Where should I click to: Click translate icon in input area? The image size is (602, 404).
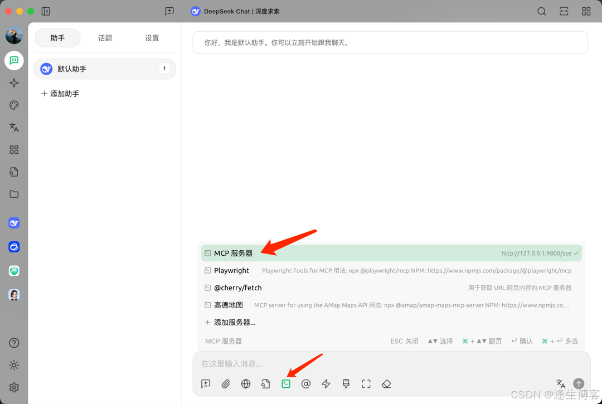[x=561, y=384]
